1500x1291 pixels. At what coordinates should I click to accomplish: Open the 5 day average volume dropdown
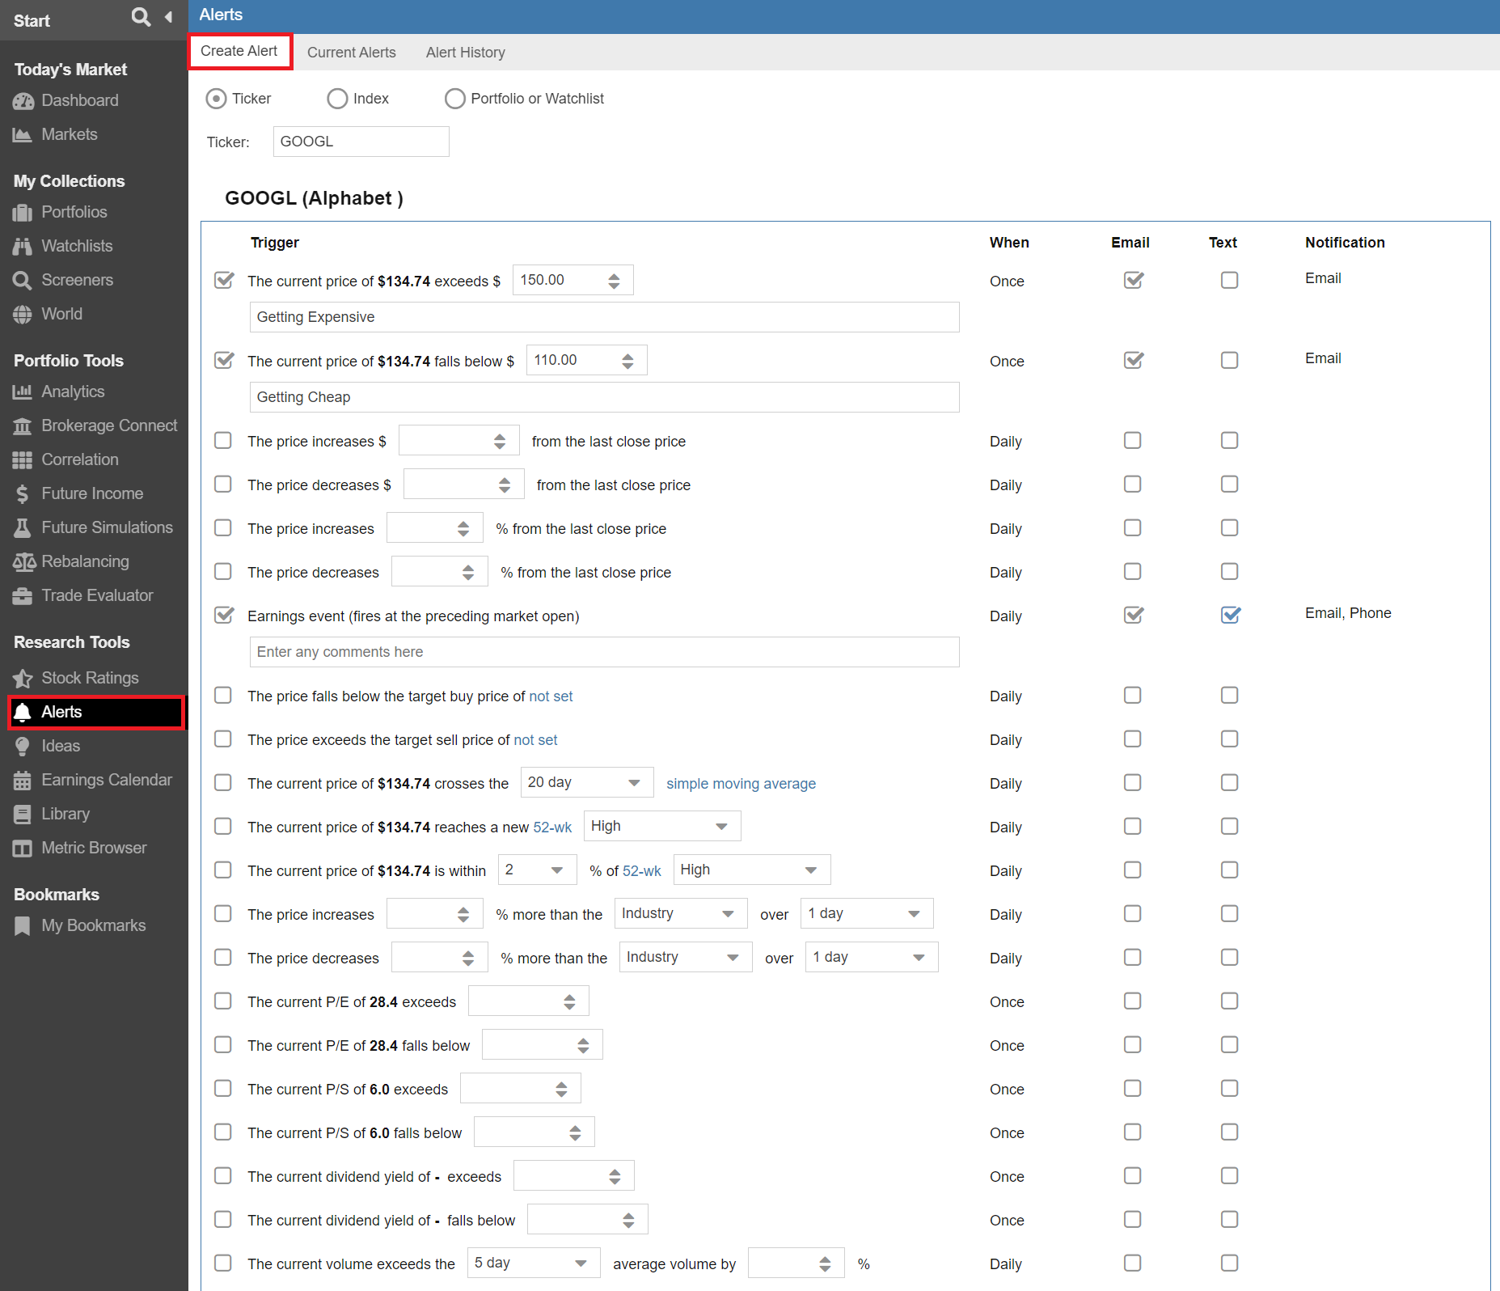[x=534, y=1263]
